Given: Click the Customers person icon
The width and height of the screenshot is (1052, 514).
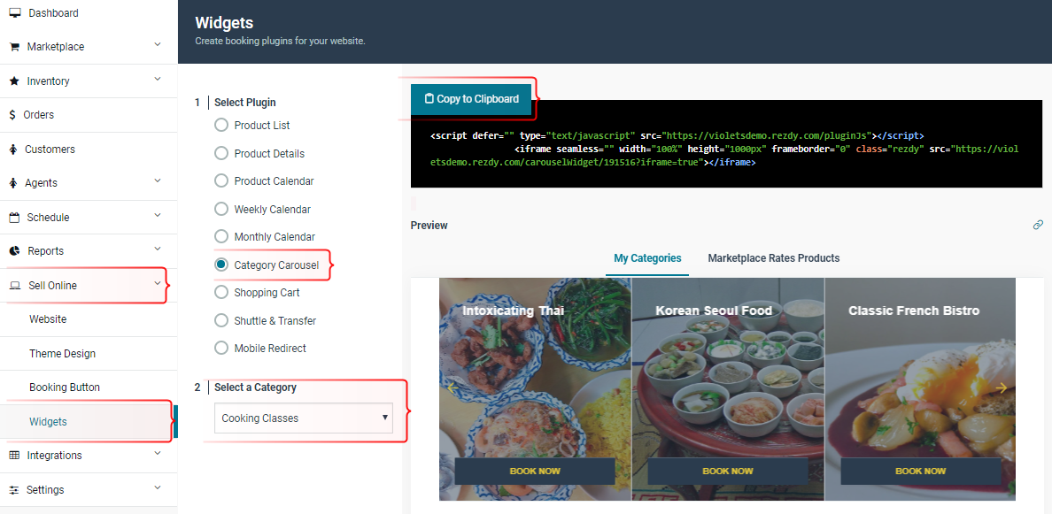Looking at the screenshot, I should [x=12, y=149].
